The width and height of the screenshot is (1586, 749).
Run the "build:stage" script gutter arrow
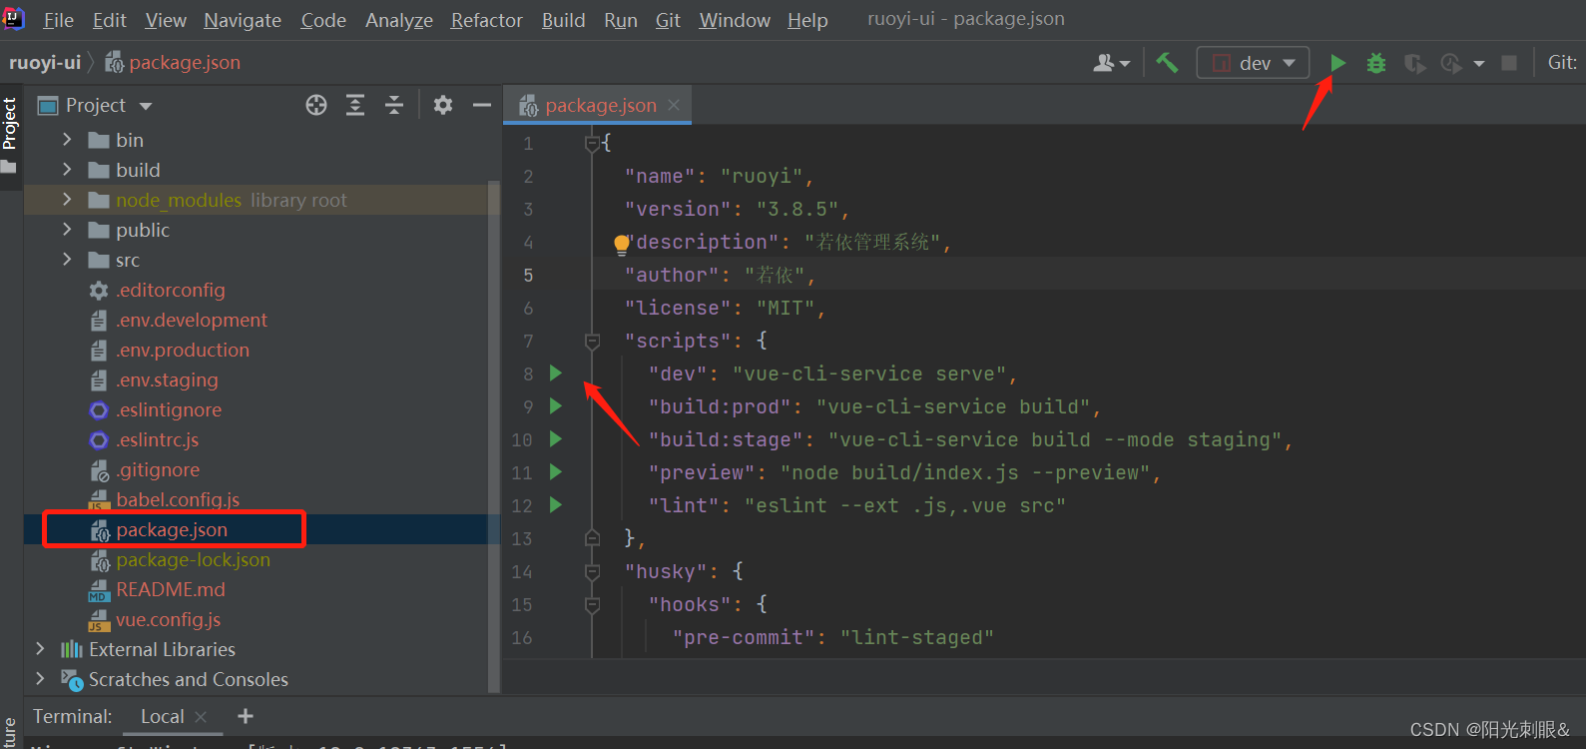click(556, 438)
